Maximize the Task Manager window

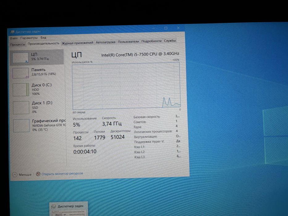[166, 28]
